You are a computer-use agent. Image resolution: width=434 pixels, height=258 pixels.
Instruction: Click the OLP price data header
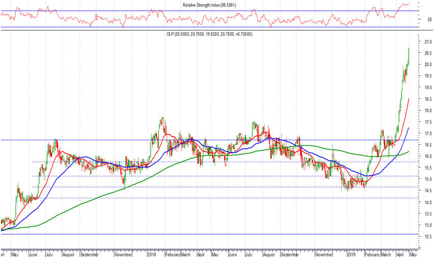click(x=209, y=34)
